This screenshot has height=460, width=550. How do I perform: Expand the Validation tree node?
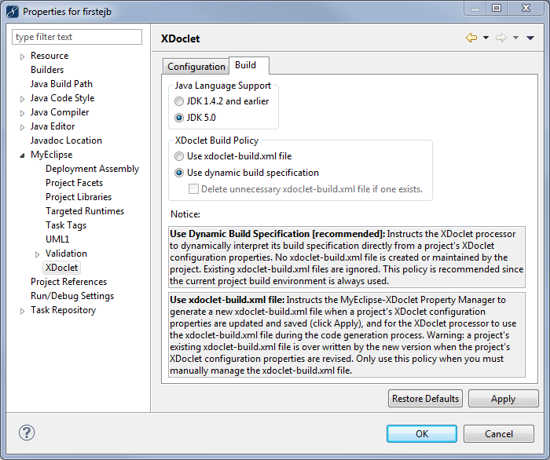(x=37, y=254)
